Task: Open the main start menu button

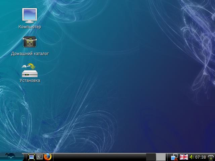Action: 11,157
